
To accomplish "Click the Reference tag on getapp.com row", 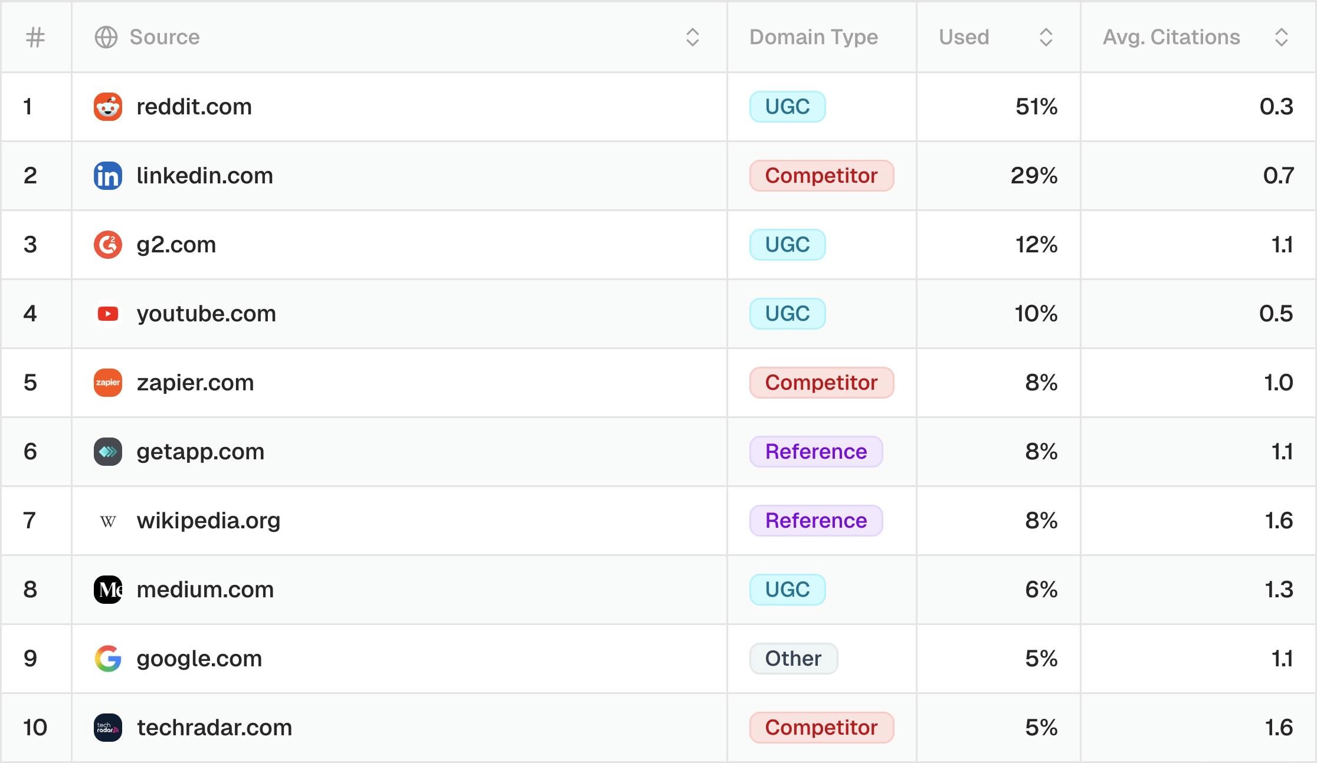I will click(x=816, y=452).
